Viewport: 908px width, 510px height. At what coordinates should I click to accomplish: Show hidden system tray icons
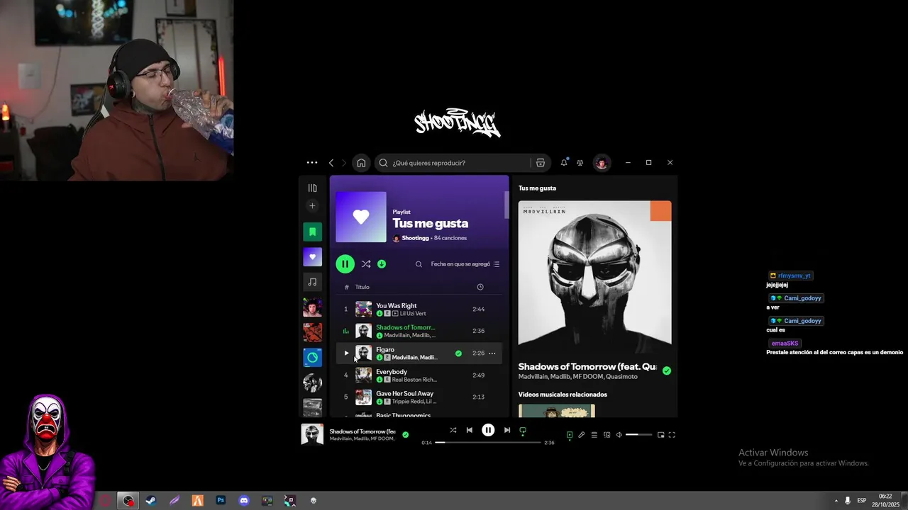click(x=836, y=501)
